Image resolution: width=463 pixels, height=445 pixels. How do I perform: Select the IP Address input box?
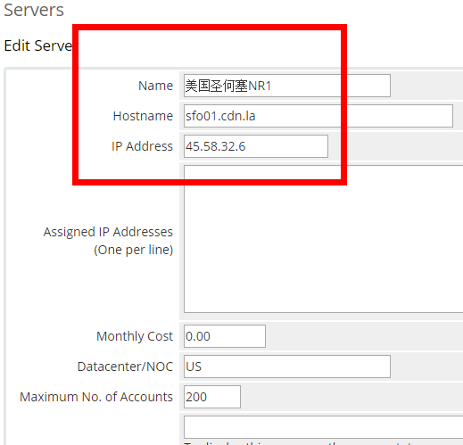point(256,146)
